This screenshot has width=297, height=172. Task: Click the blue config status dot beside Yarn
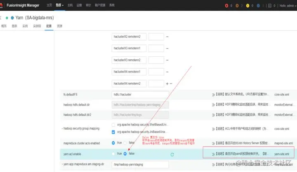pyautogui.click(x=12, y=18)
